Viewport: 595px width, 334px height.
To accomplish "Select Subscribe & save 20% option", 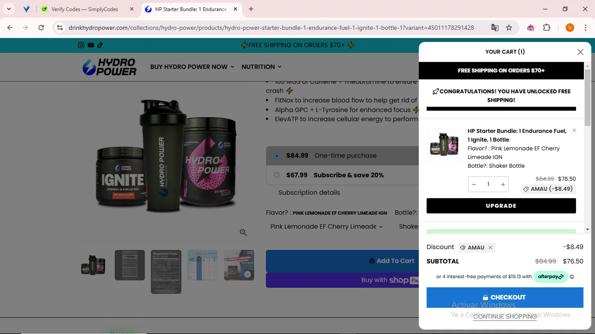I will (x=276, y=175).
